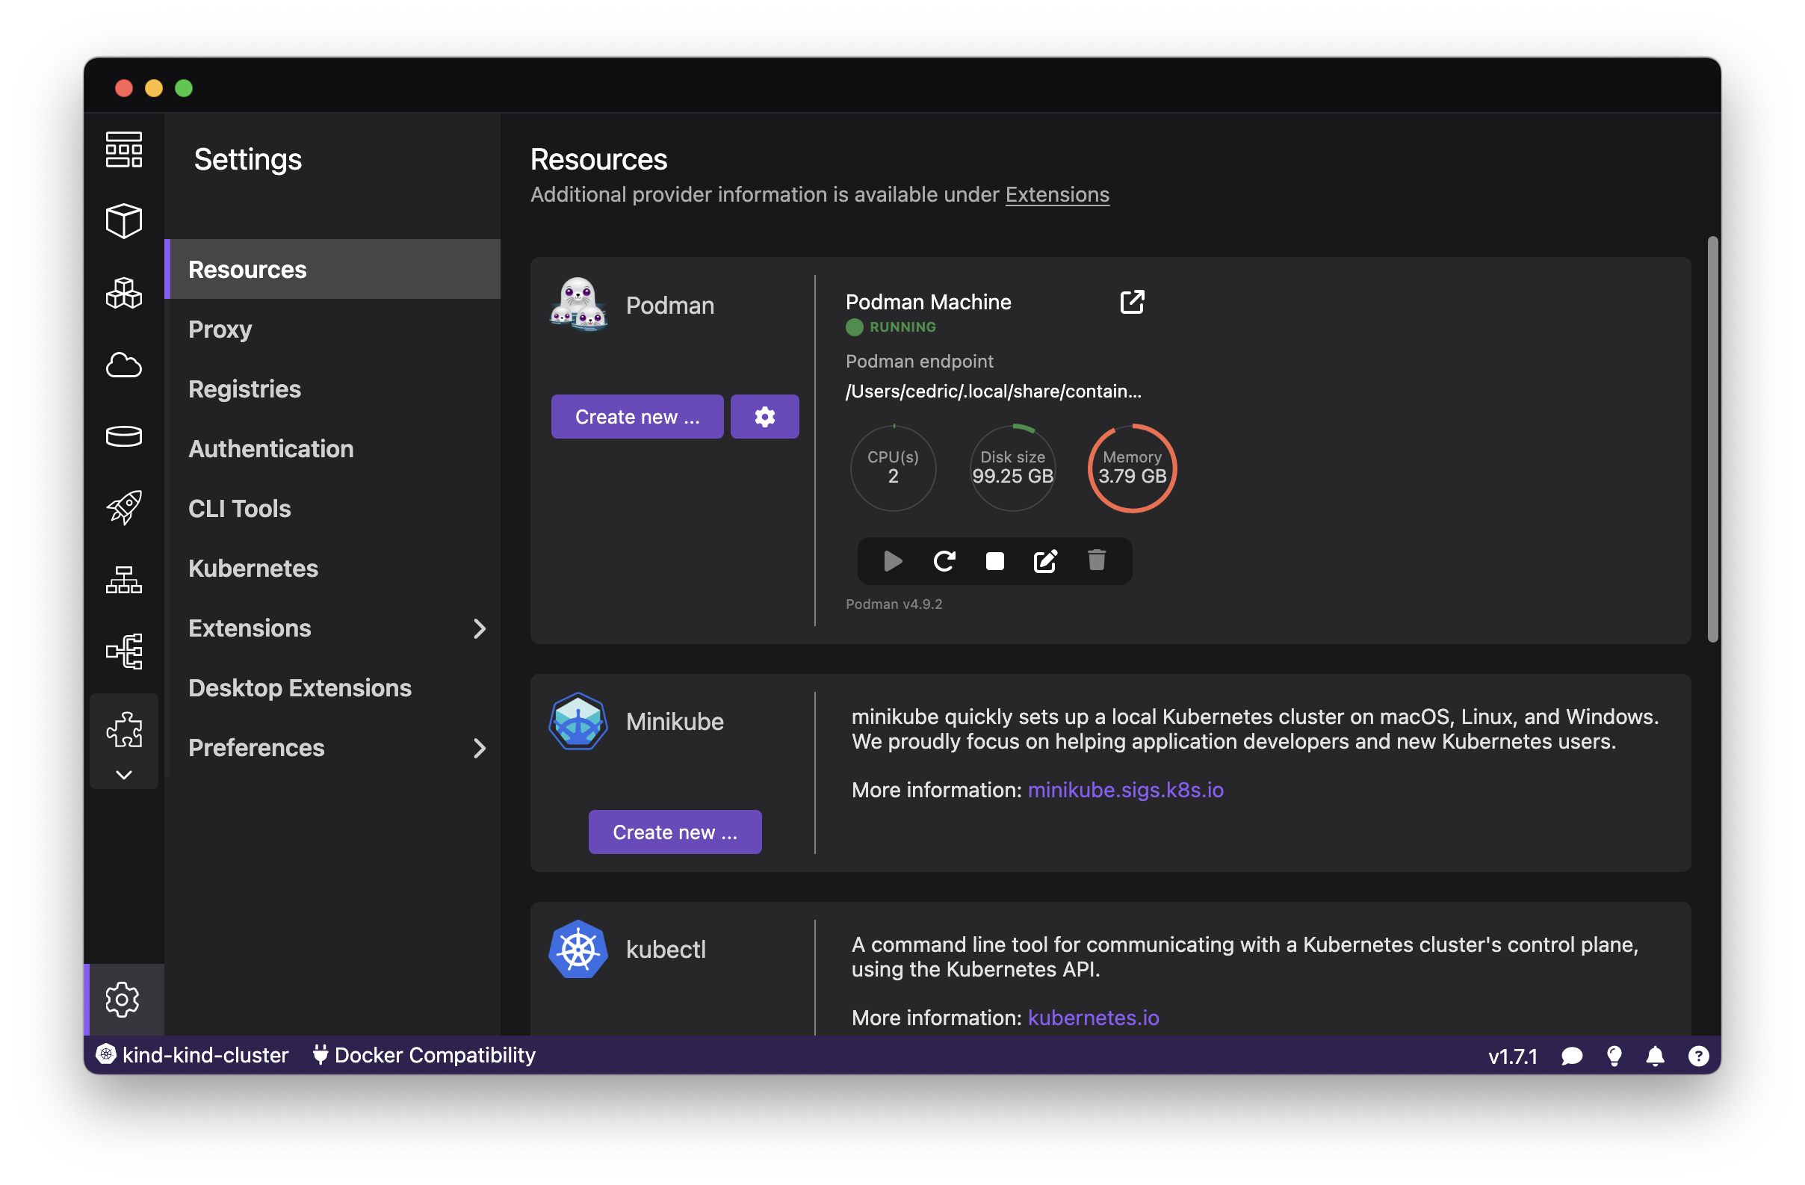Open Podman Machine settings via the gear button
1805x1185 pixels.
[764, 416]
